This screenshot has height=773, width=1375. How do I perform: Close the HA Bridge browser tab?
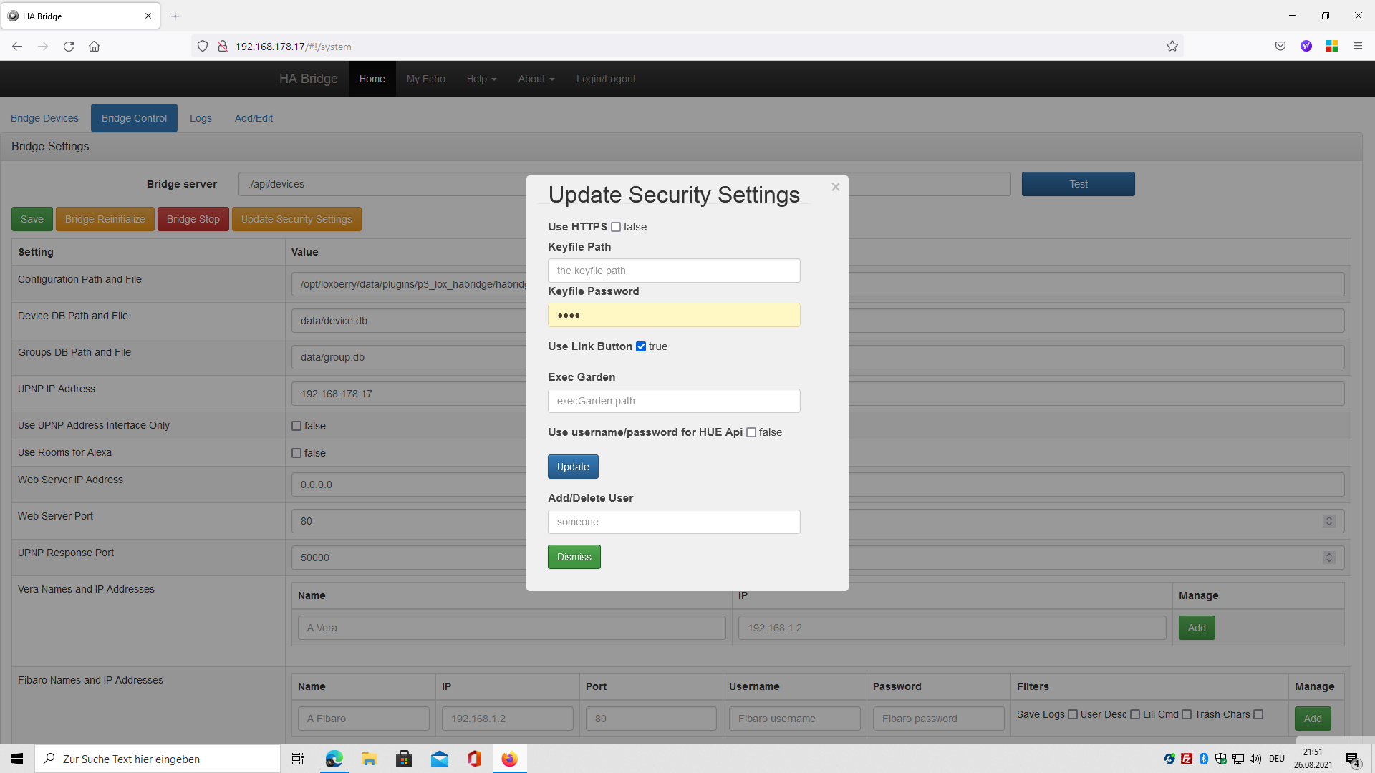[148, 16]
